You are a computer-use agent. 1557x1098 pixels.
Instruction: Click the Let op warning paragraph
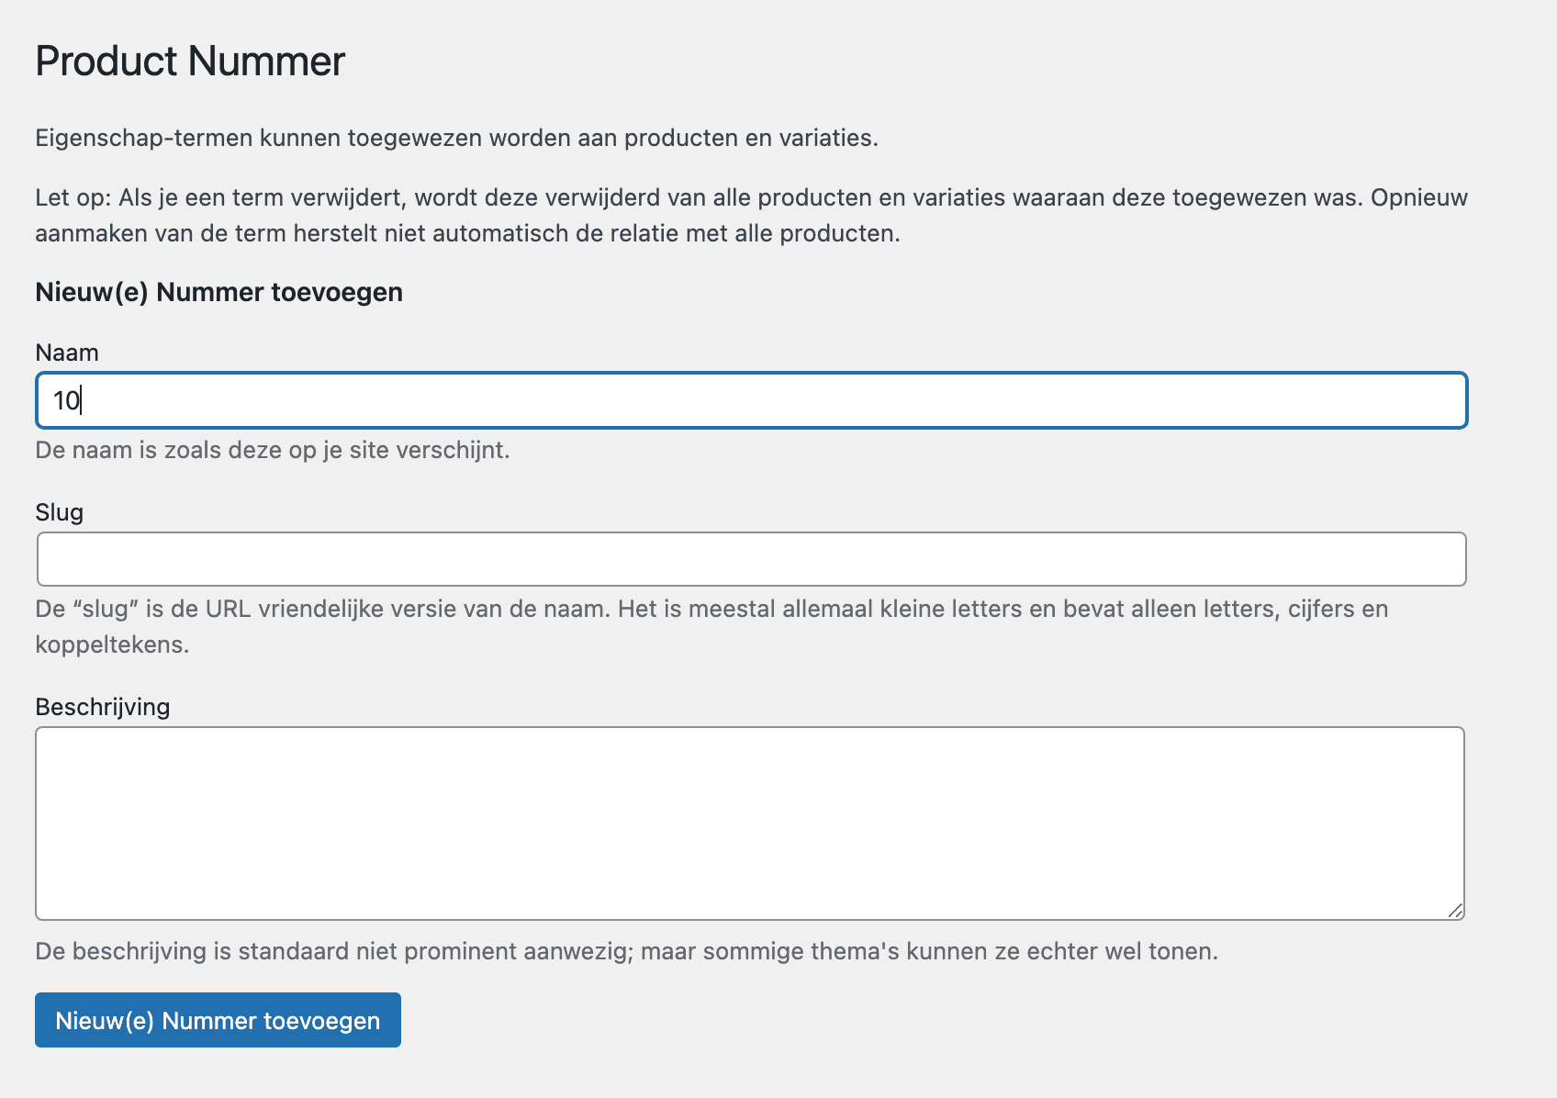751,216
